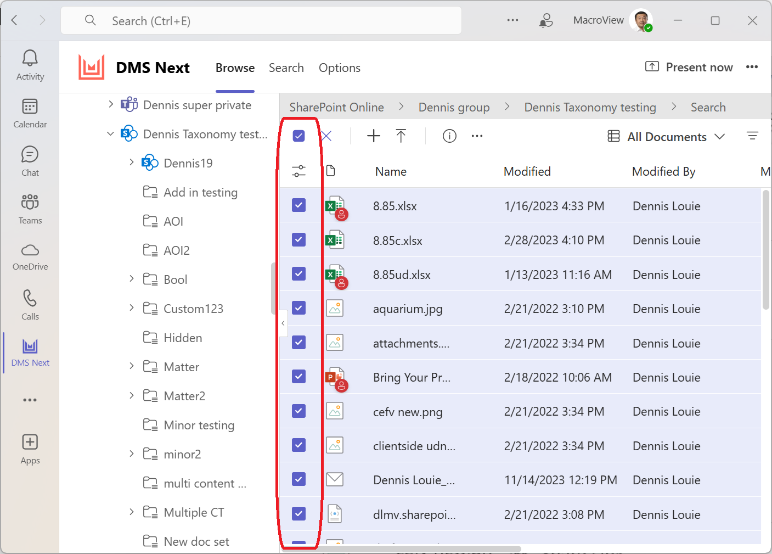Open the filter lines icon
This screenshot has width=772, height=554.
[752, 136]
